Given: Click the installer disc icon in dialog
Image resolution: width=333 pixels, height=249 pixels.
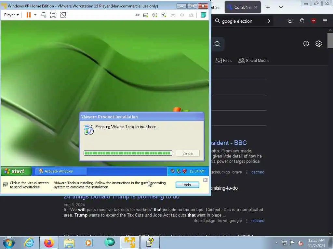Looking at the screenshot, I should [x=88, y=130].
